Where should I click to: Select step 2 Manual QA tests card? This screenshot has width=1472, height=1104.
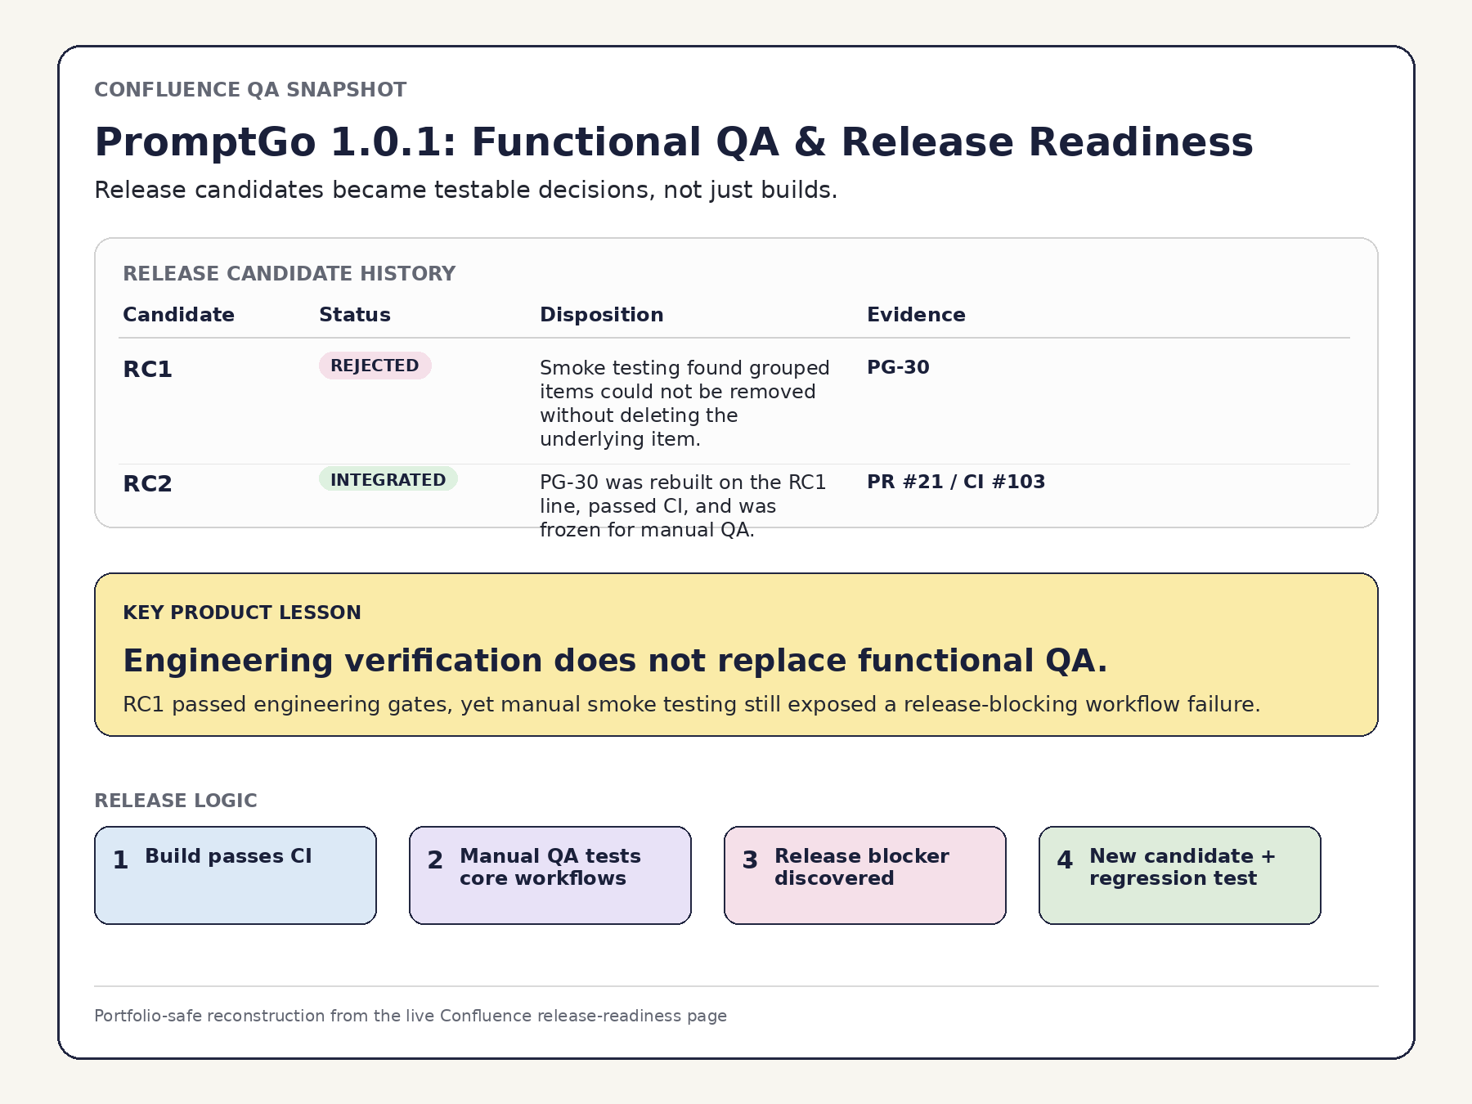click(550, 875)
